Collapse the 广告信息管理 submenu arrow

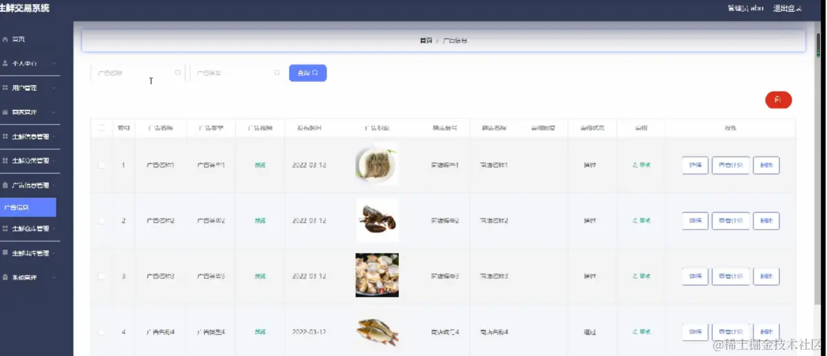pos(54,186)
